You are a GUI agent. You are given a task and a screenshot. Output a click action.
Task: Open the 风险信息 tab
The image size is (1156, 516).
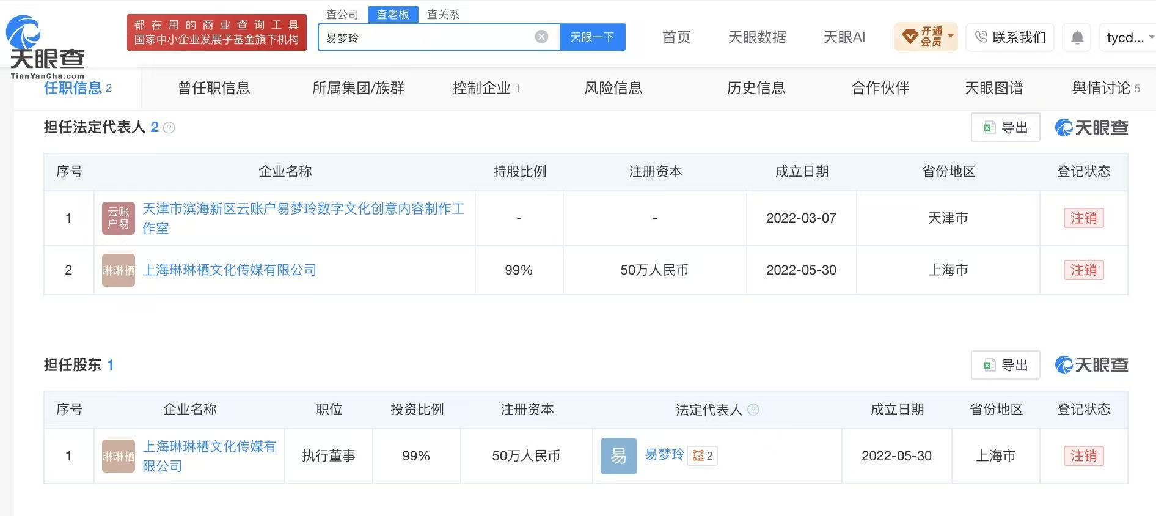613,88
